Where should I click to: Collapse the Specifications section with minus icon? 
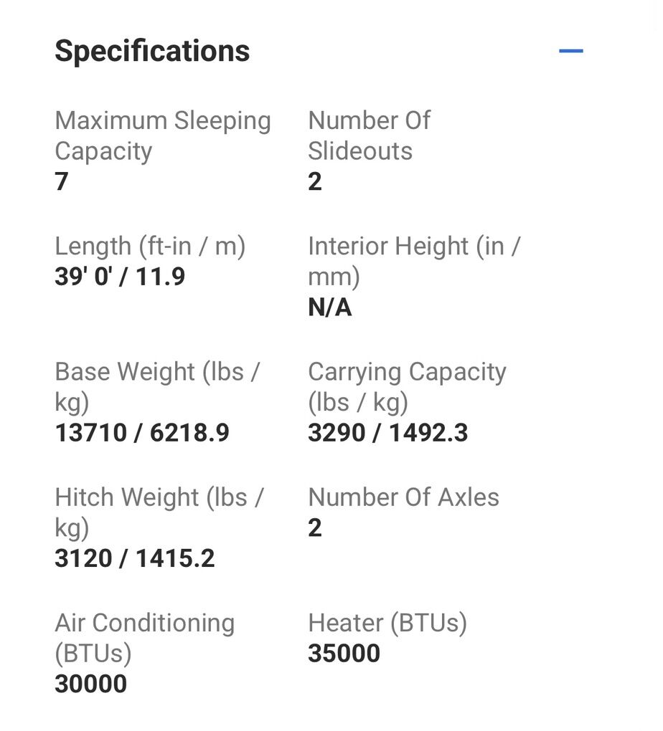coord(570,51)
